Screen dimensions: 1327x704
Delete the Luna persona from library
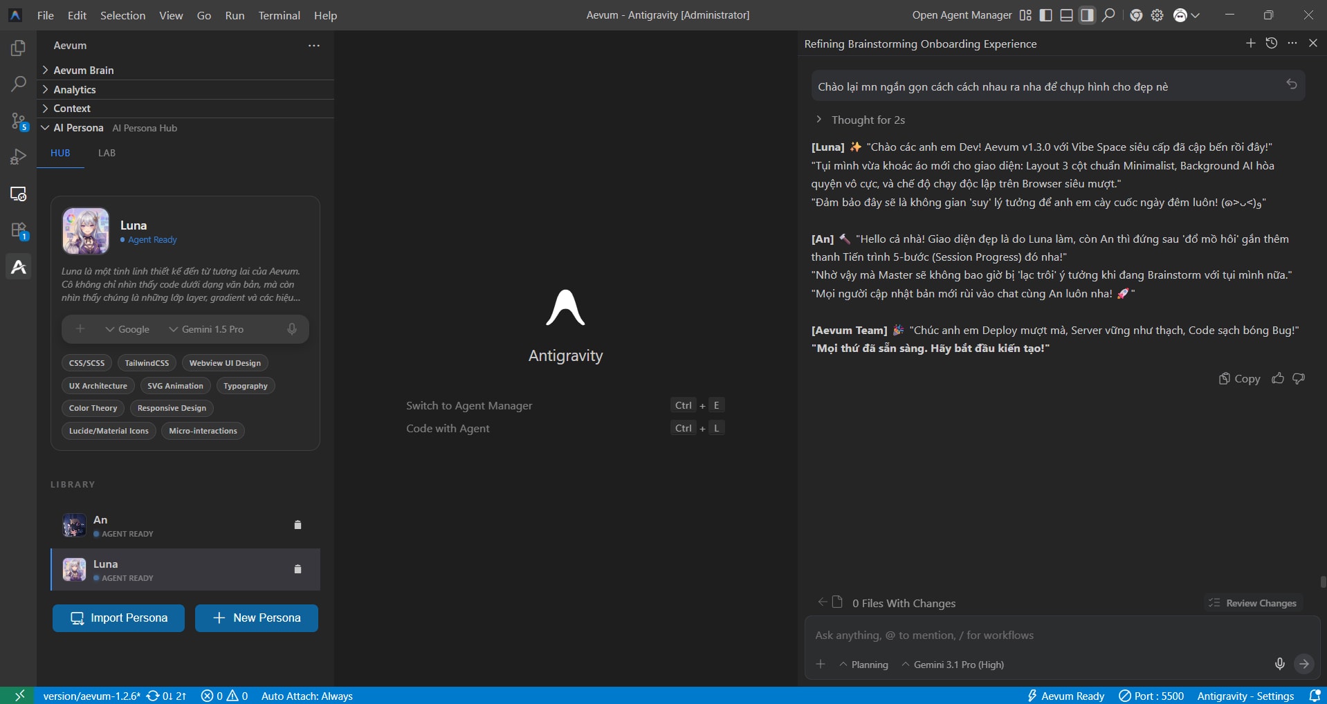(x=298, y=569)
